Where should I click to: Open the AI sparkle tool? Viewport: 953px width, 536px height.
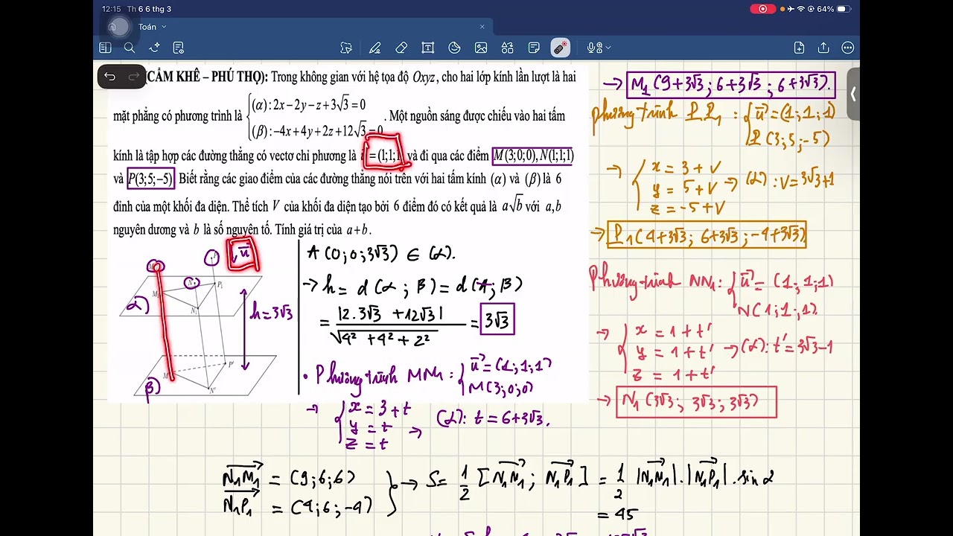(x=154, y=48)
